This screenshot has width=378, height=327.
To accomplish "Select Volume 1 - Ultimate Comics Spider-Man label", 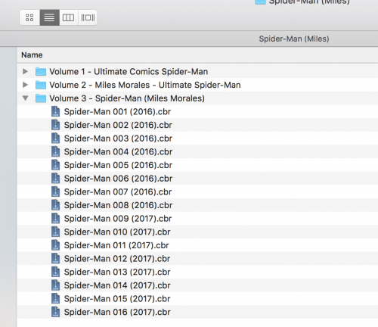I will [129, 72].
